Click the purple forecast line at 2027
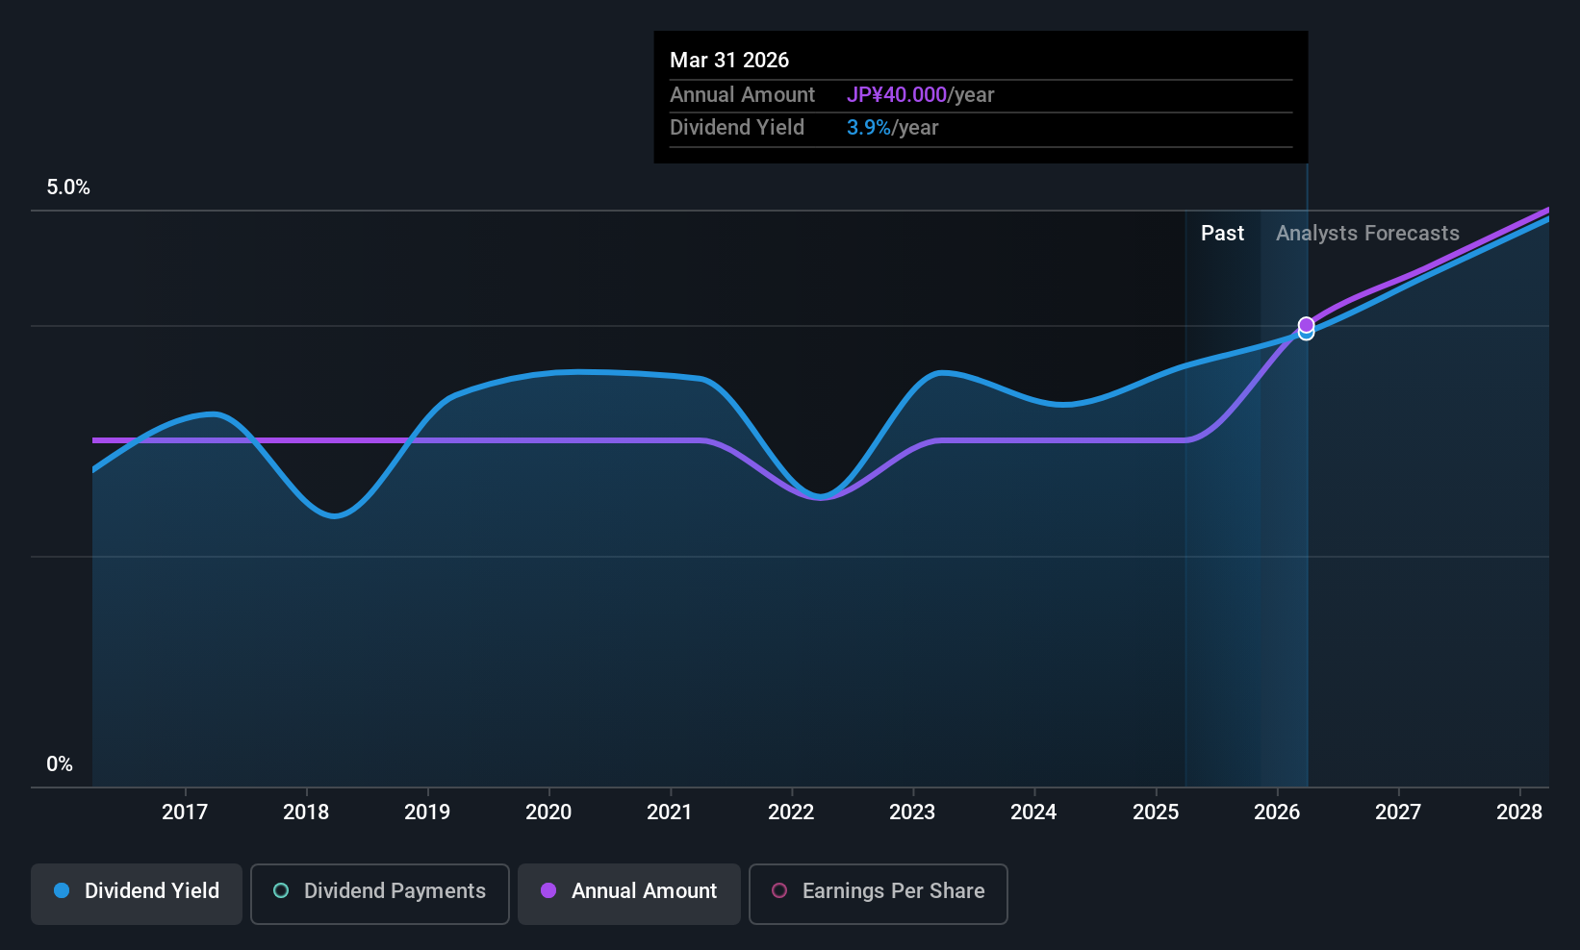Viewport: 1580px width, 950px height. point(1397,277)
